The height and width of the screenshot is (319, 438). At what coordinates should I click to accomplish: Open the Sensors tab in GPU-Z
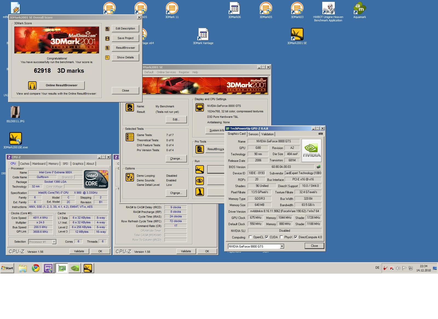coord(253,134)
